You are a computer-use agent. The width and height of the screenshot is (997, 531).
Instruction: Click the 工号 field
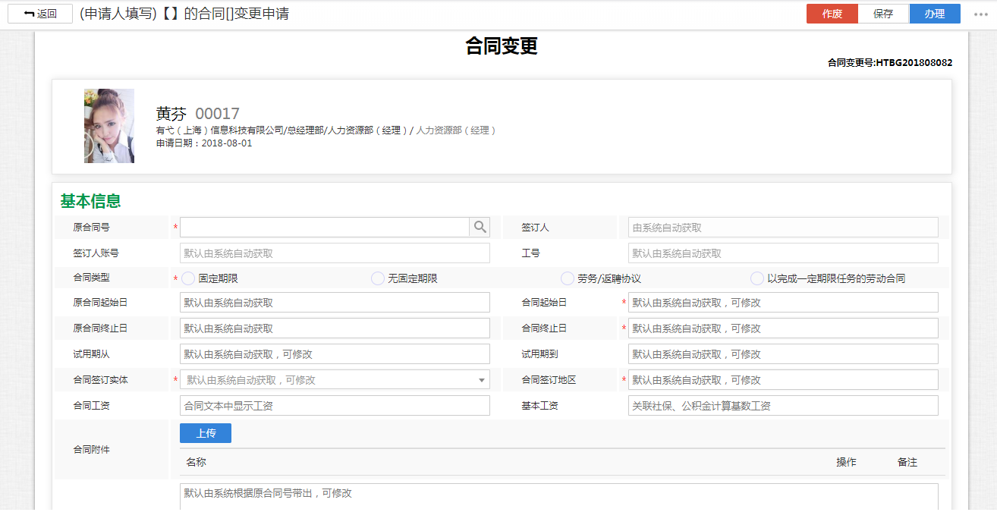[783, 253]
